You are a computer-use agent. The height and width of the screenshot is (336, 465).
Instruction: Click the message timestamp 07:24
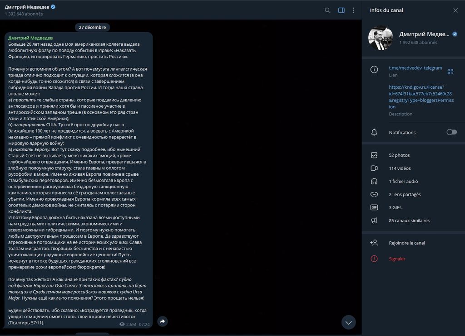pos(144,325)
